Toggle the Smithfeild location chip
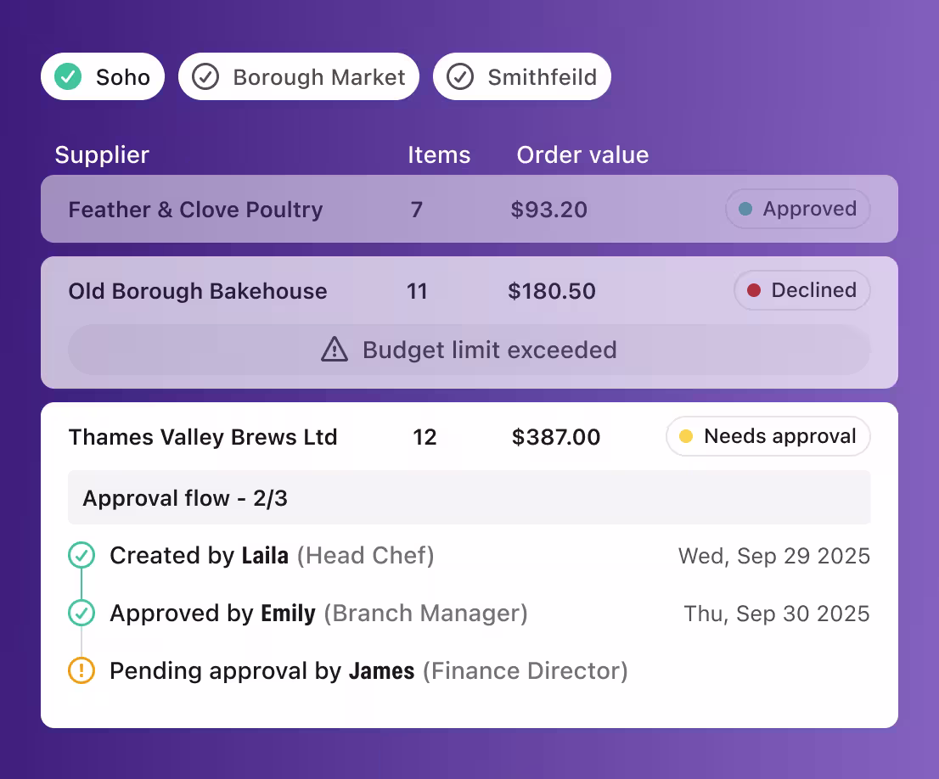 (522, 76)
